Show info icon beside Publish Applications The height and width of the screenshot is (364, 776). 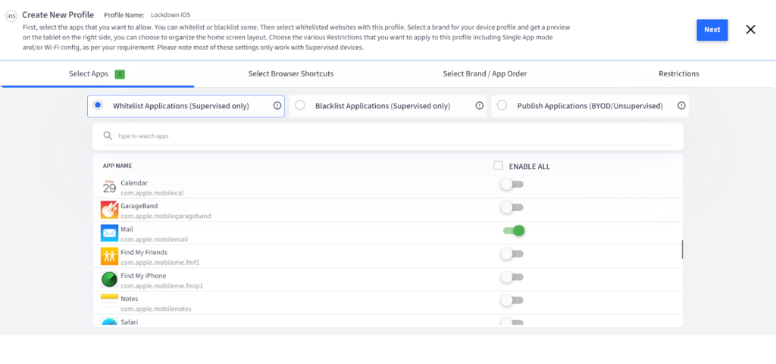point(681,106)
